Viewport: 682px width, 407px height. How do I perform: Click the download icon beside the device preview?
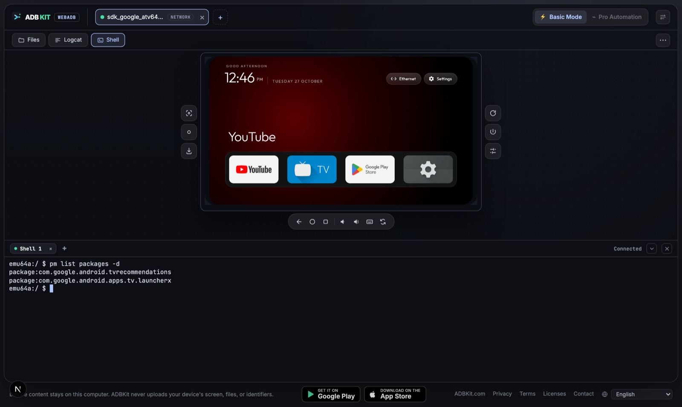pos(189,151)
